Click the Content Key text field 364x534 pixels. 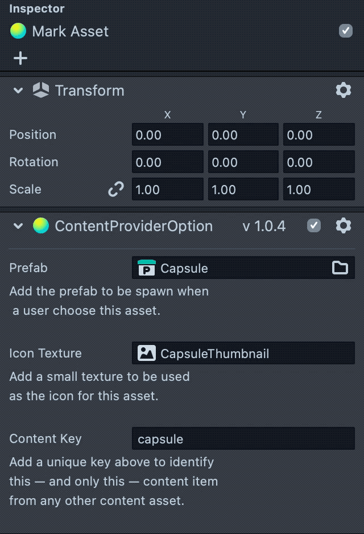pyautogui.click(x=243, y=439)
